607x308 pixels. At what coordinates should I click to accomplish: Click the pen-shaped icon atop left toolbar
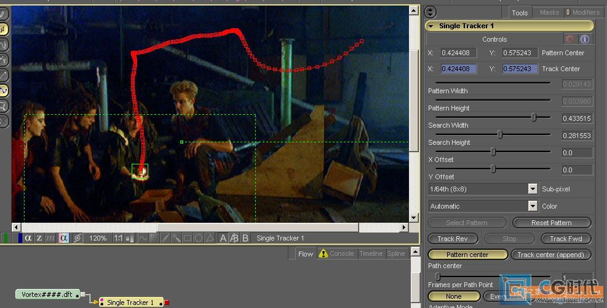4,14
